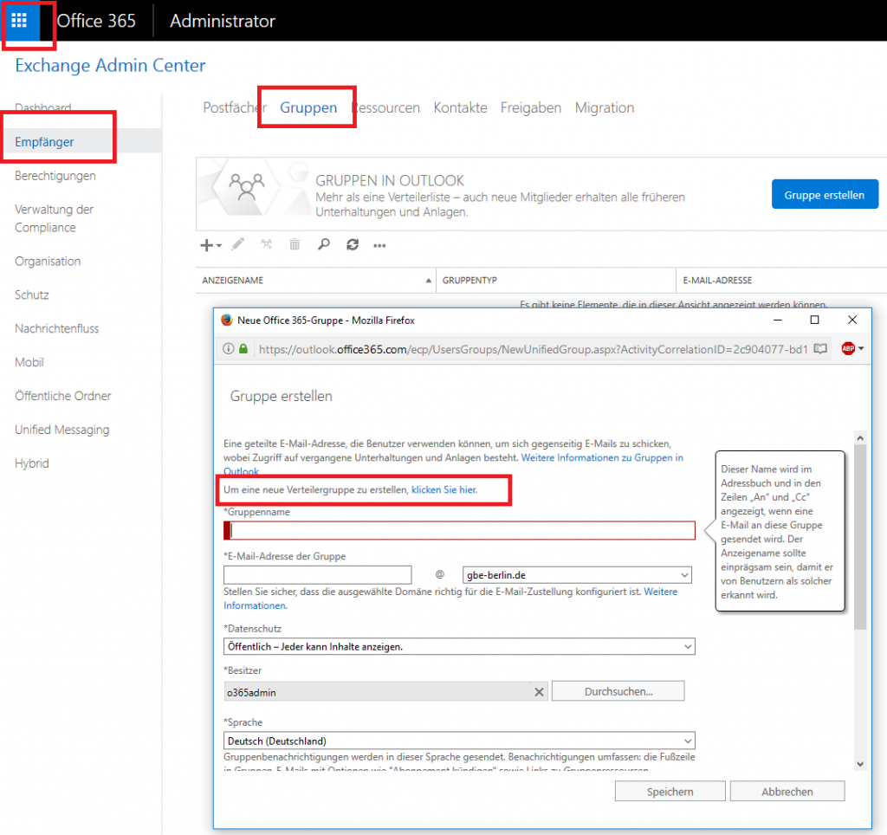This screenshot has width=887, height=835.
Task: Open the Office 365 app launcher grid
Action: (19, 21)
